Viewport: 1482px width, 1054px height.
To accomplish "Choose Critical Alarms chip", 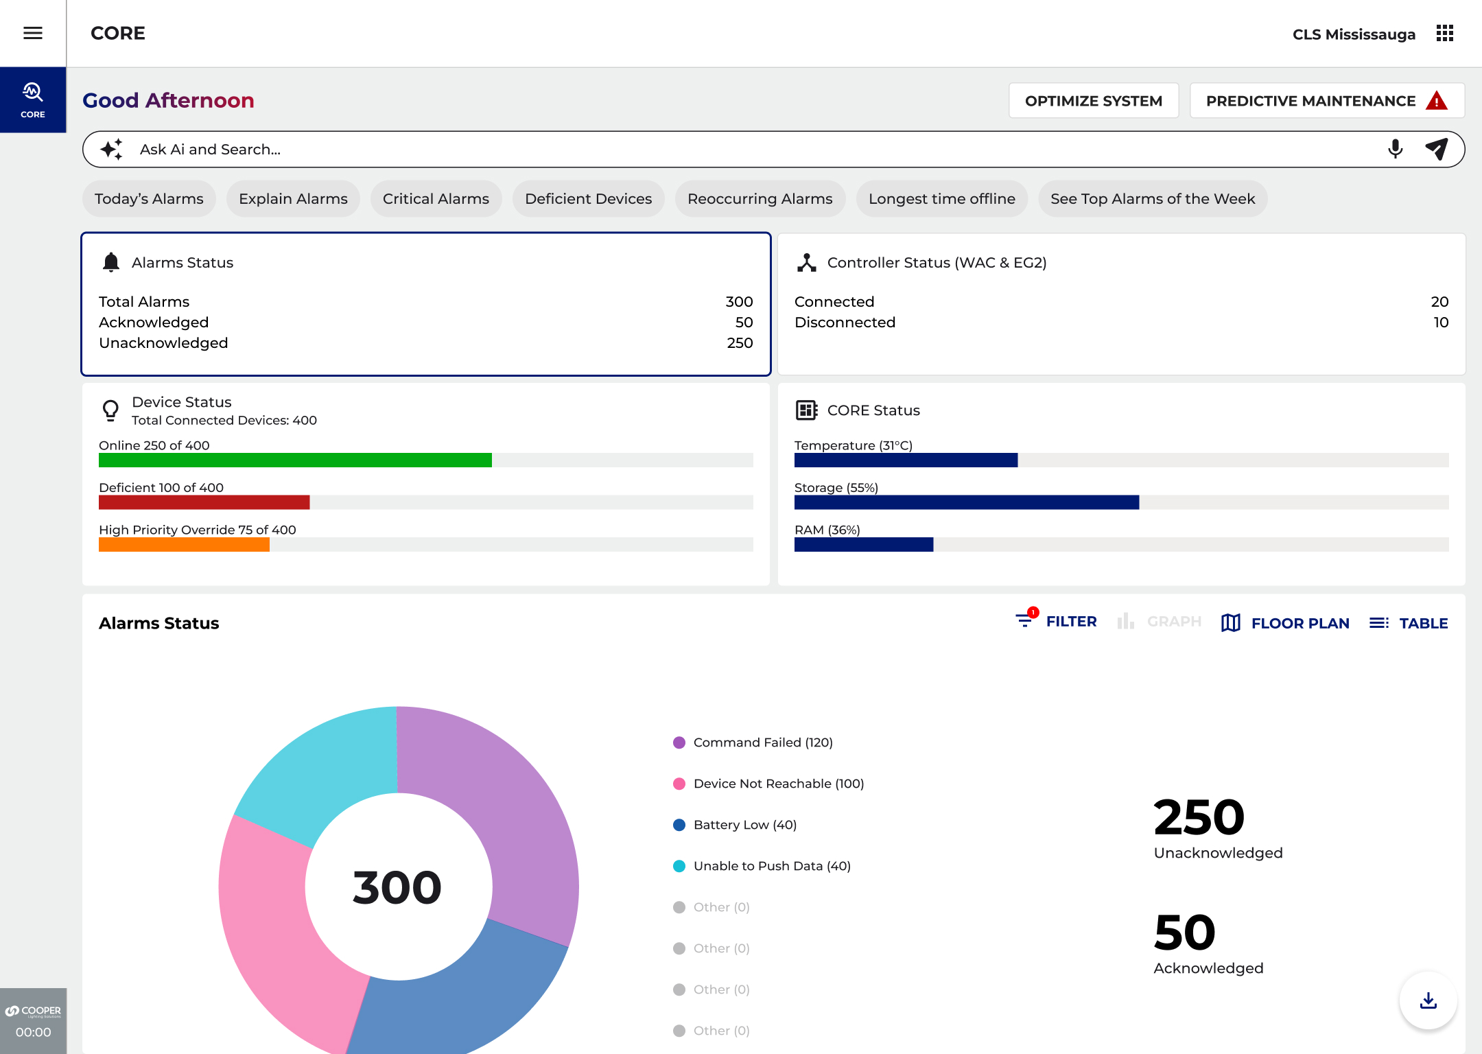I will click(436, 199).
